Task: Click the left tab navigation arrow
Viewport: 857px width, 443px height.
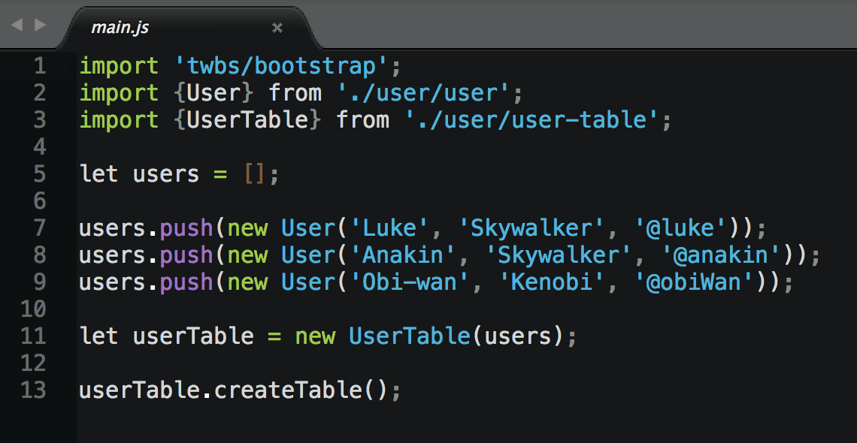Action: coord(17,26)
